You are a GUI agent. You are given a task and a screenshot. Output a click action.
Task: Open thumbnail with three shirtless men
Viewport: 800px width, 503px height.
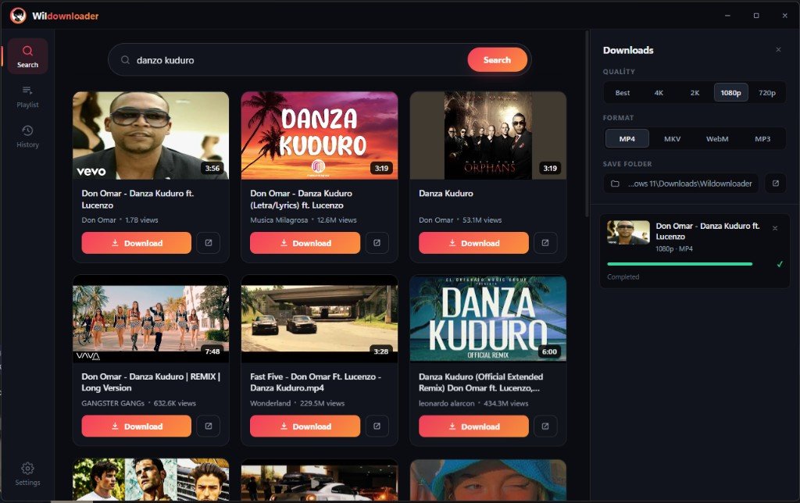(151, 480)
